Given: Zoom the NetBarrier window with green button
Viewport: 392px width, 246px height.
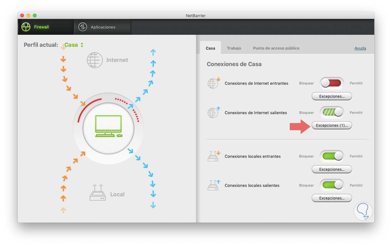Looking at the screenshot, I should click(x=35, y=15).
